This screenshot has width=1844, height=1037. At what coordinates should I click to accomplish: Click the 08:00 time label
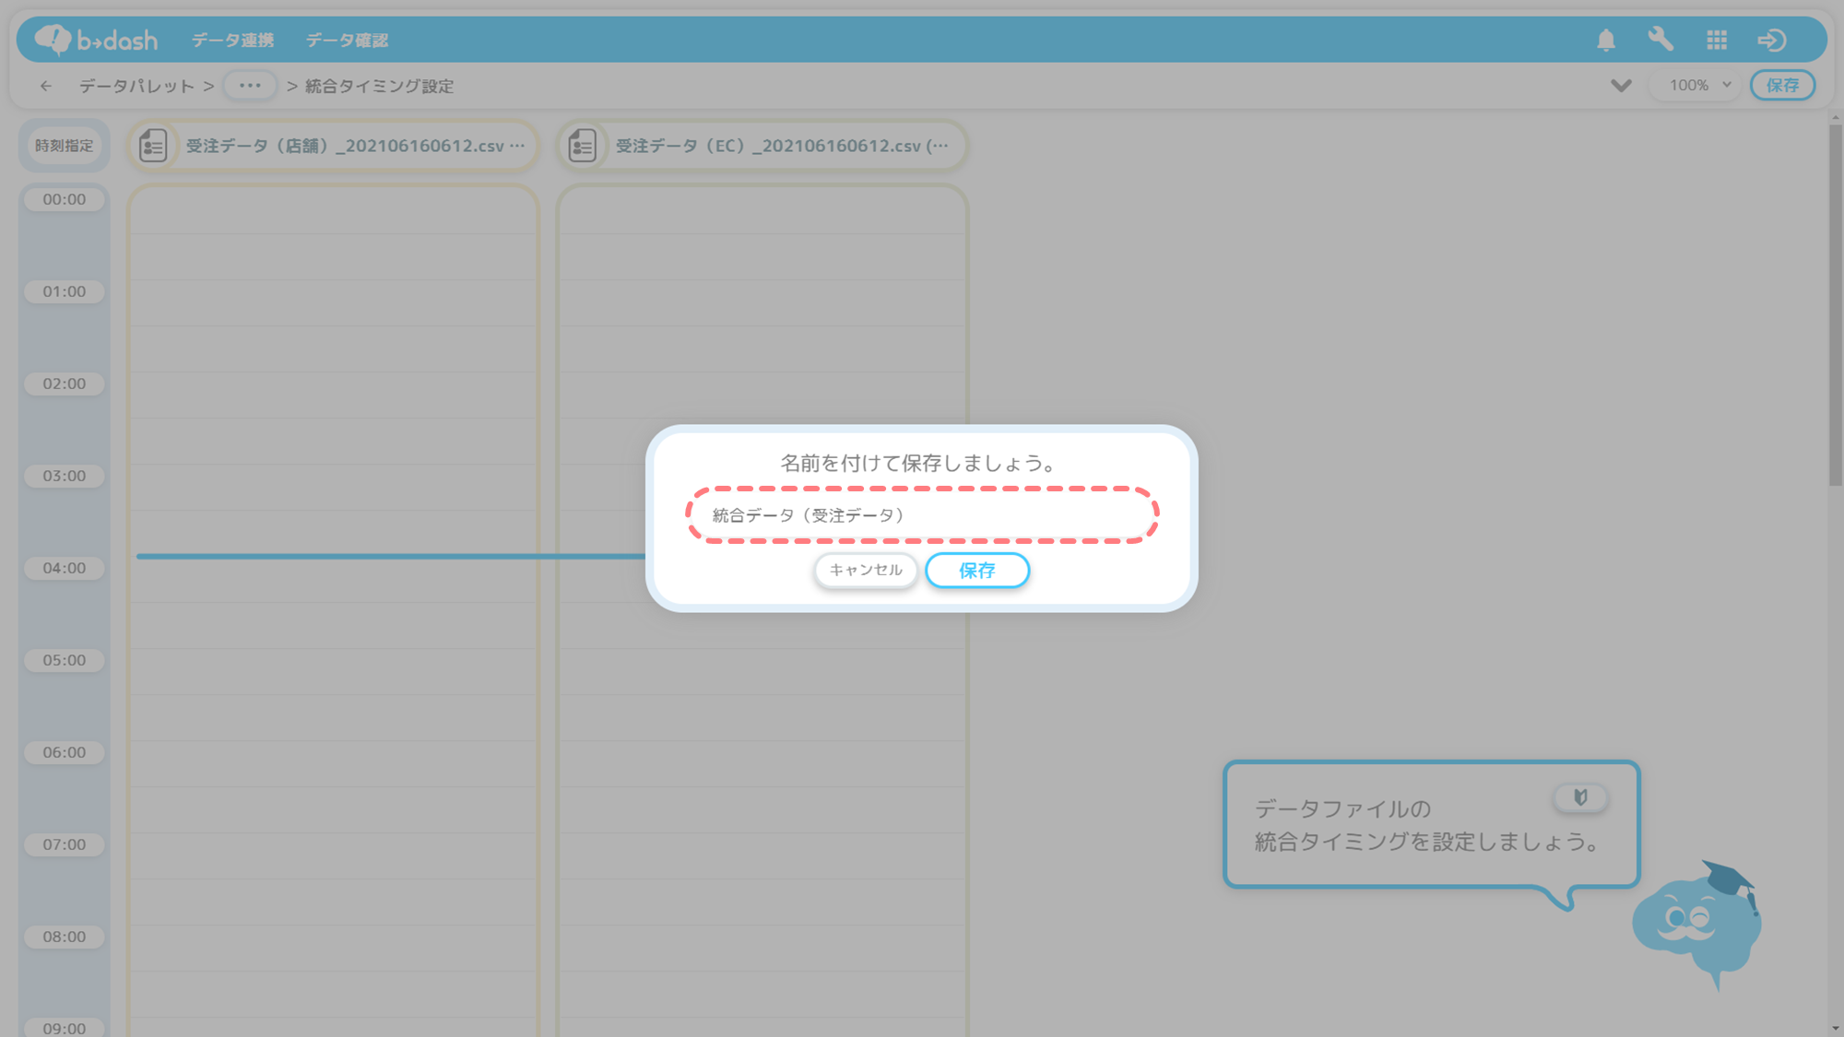(64, 937)
